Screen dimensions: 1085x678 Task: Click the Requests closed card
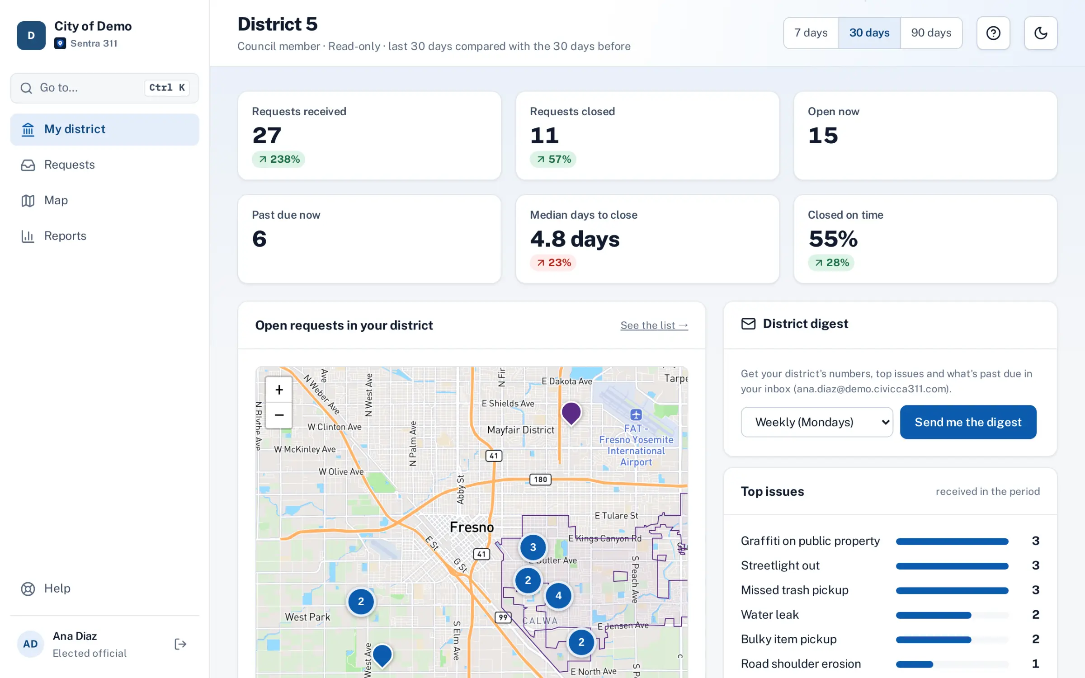coord(647,136)
